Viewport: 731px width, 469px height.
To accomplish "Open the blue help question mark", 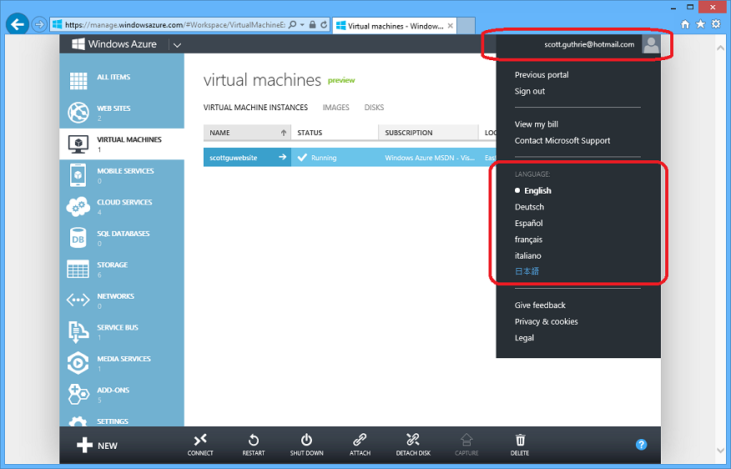I will [642, 445].
